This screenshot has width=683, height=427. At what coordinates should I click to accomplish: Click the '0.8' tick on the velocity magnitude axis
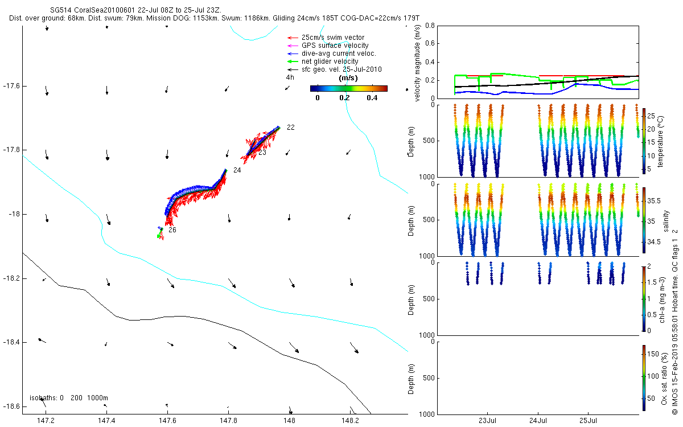click(430, 26)
